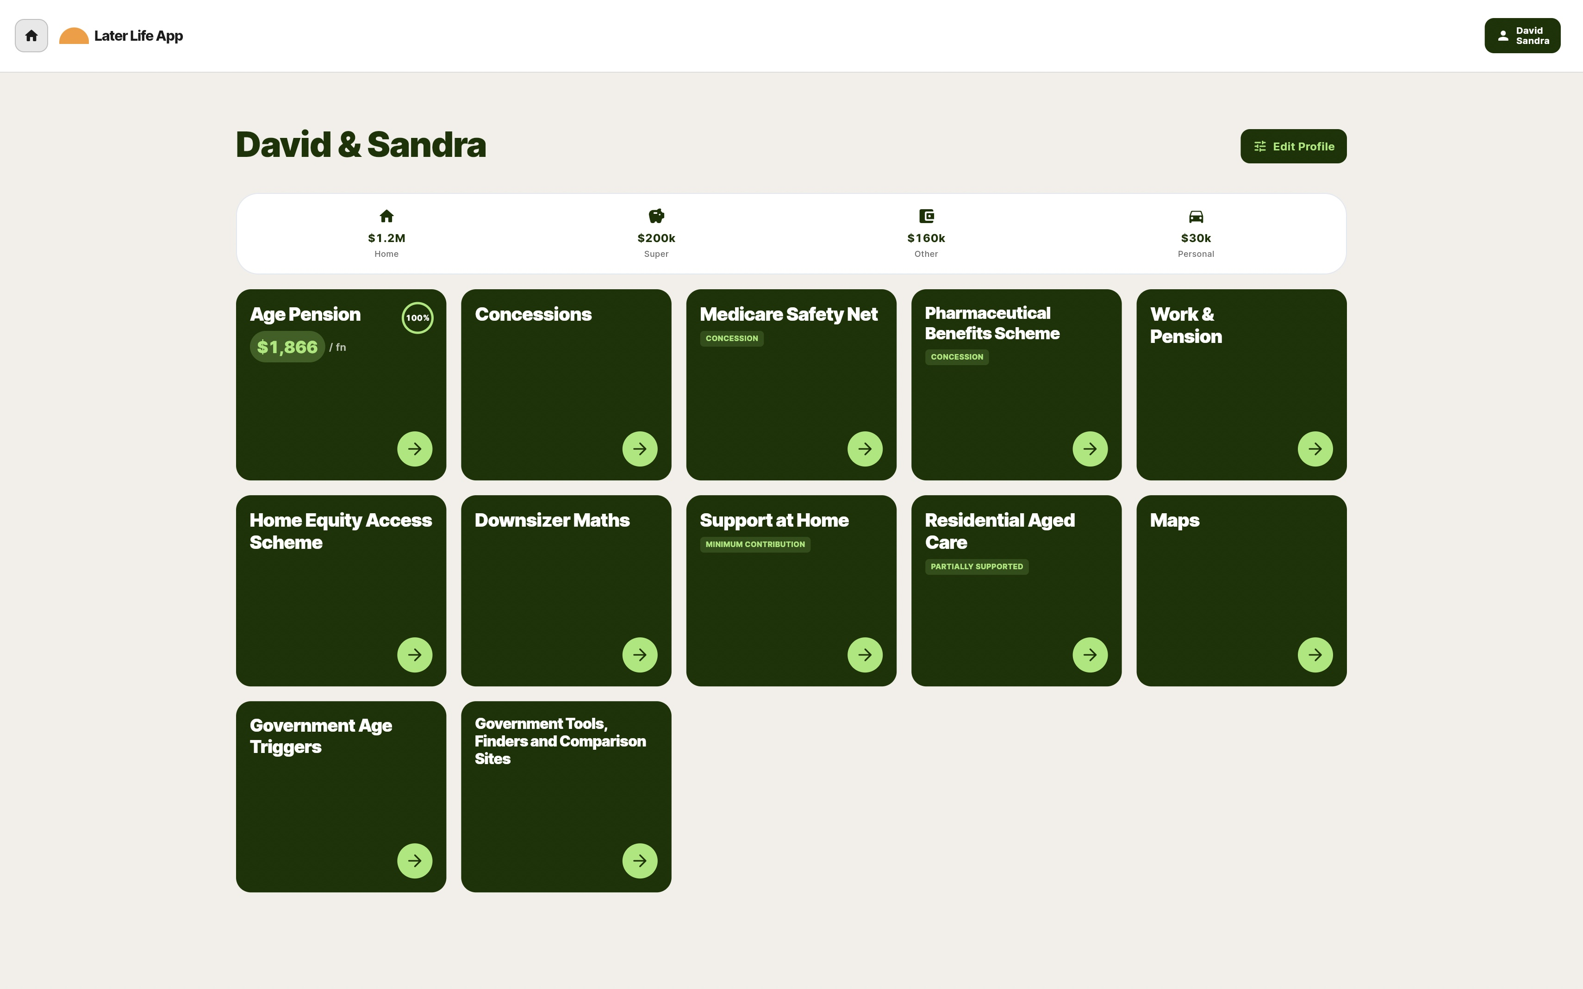Open Home Equity Access Scheme arrow
Viewport: 1583px width, 989px height.
[415, 655]
